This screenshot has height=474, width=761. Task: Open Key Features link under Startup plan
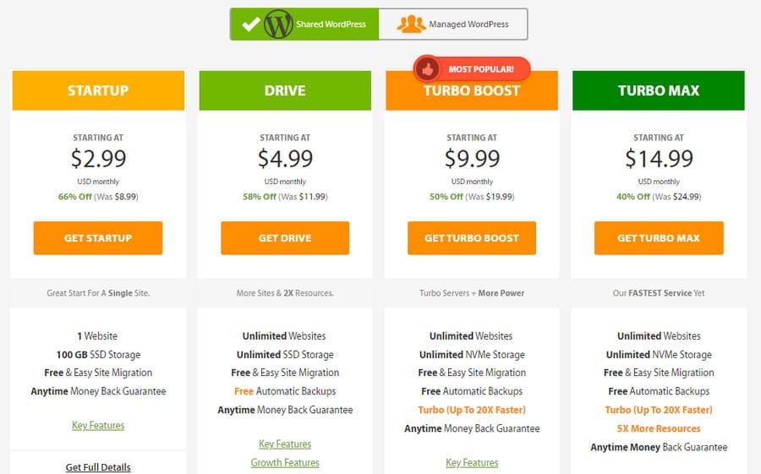[x=98, y=426]
